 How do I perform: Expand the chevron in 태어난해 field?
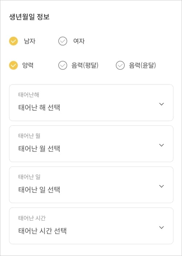[x=161, y=104]
